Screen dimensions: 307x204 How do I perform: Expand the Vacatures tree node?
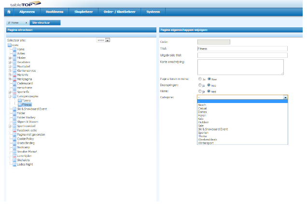10,62
